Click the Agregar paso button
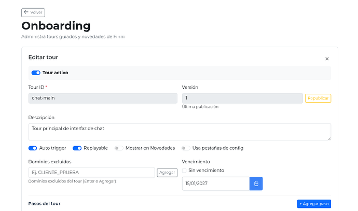The width and height of the screenshot is (358, 211). [314, 204]
